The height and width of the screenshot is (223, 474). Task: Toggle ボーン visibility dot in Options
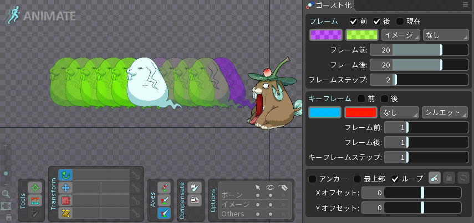(x=271, y=195)
